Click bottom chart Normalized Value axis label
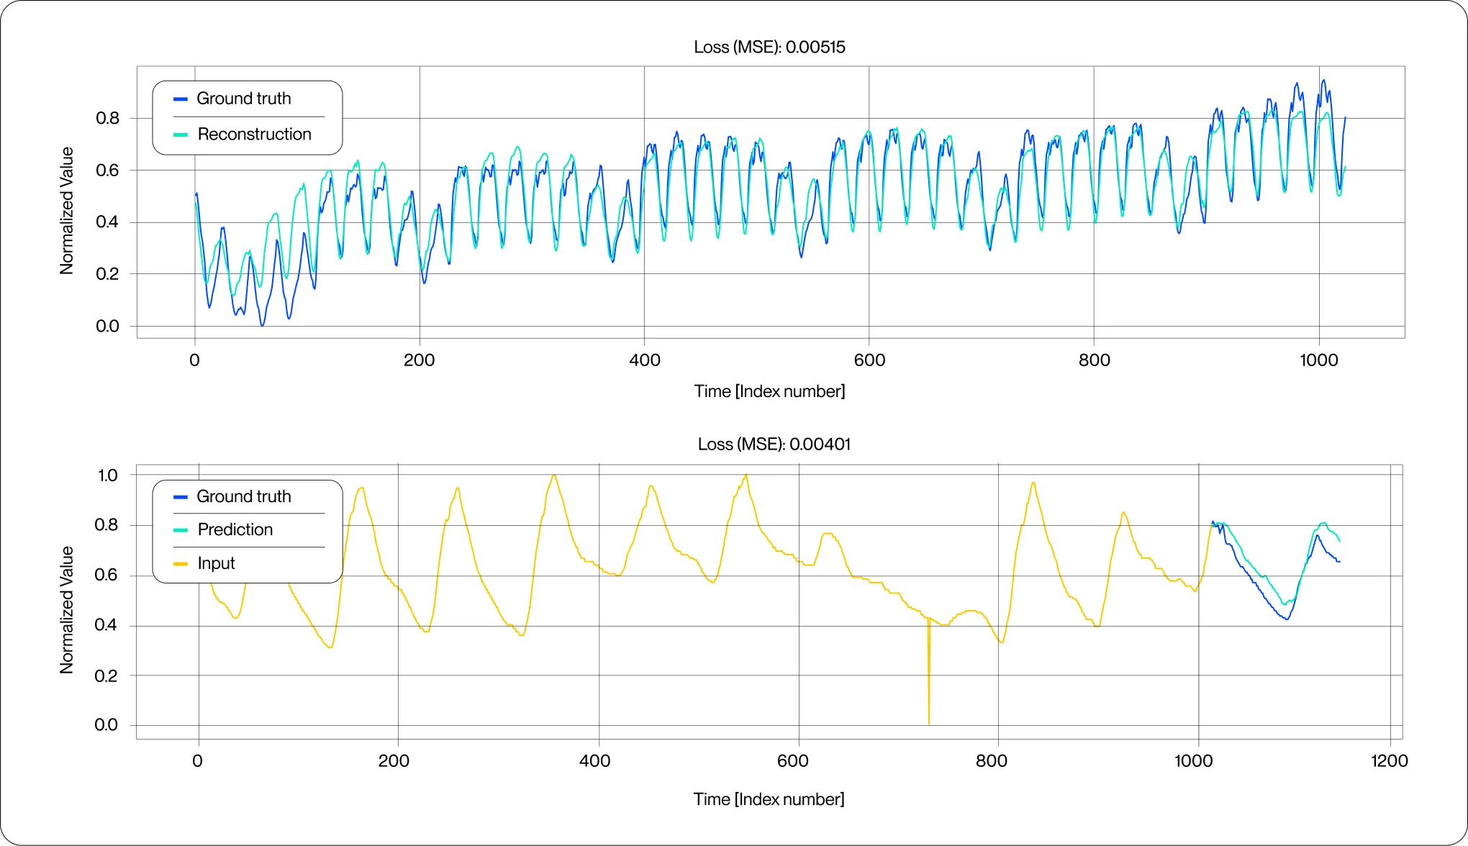 pos(67,610)
